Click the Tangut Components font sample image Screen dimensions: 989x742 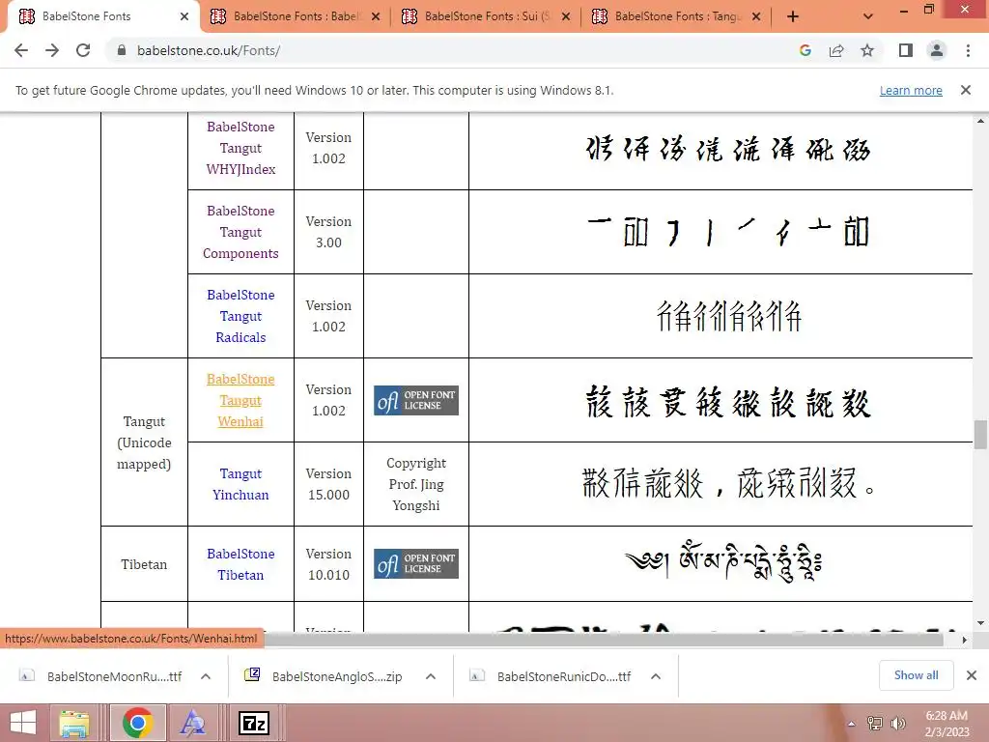728,232
